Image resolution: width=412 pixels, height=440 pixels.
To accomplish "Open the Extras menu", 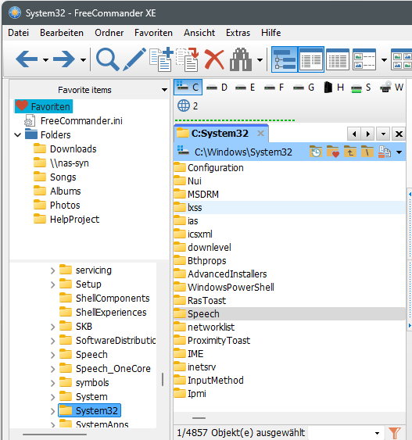I will point(238,33).
